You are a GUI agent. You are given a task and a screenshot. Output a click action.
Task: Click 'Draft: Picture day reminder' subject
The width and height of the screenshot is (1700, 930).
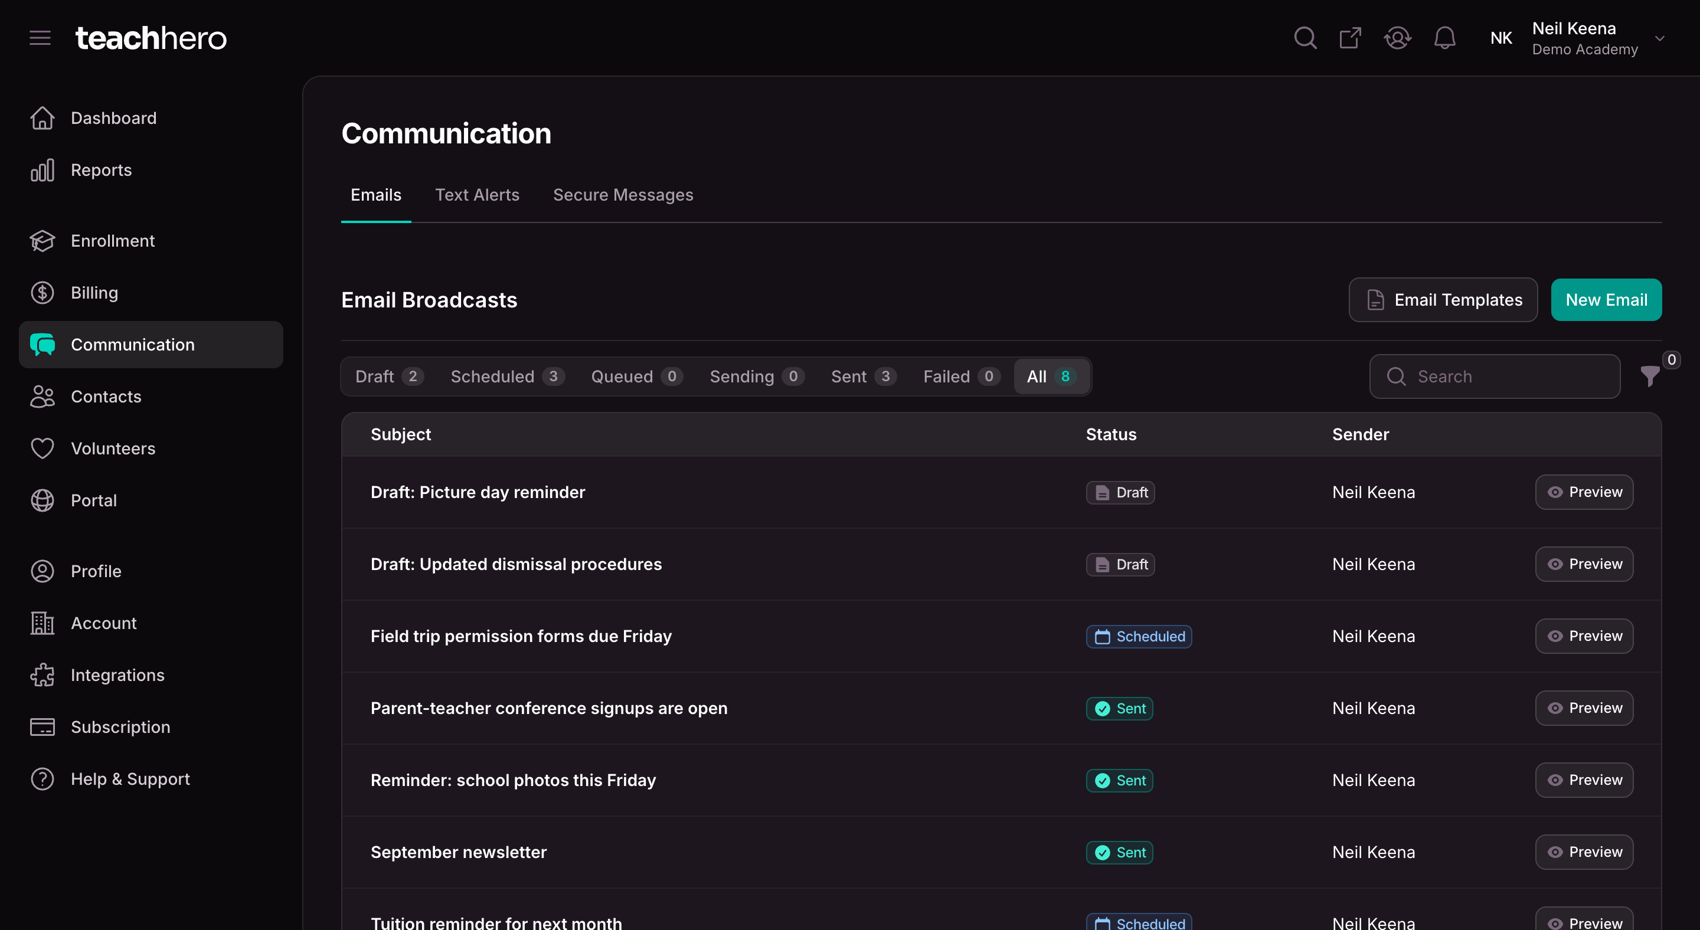point(478,492)
